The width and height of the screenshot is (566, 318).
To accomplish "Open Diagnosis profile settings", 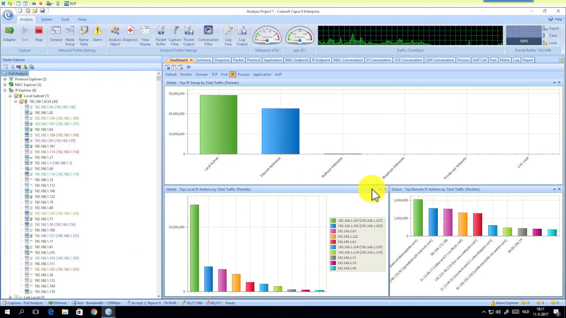I will (130, 34).
